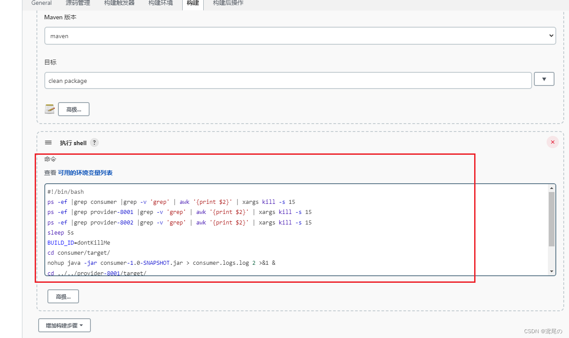Open the Maven 版本 dropdown
This screenshot has height=338, width=569.
[300, 36]
